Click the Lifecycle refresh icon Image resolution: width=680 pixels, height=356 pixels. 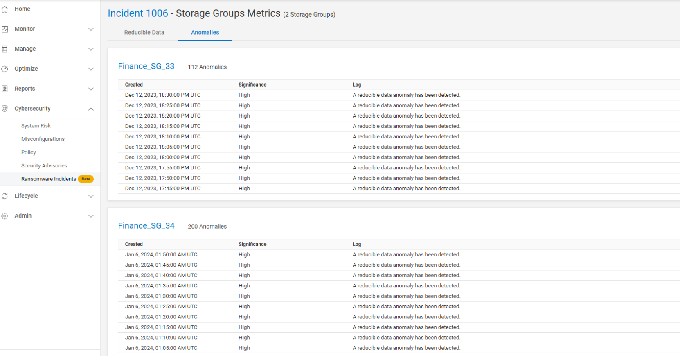[x=5, y=196]
